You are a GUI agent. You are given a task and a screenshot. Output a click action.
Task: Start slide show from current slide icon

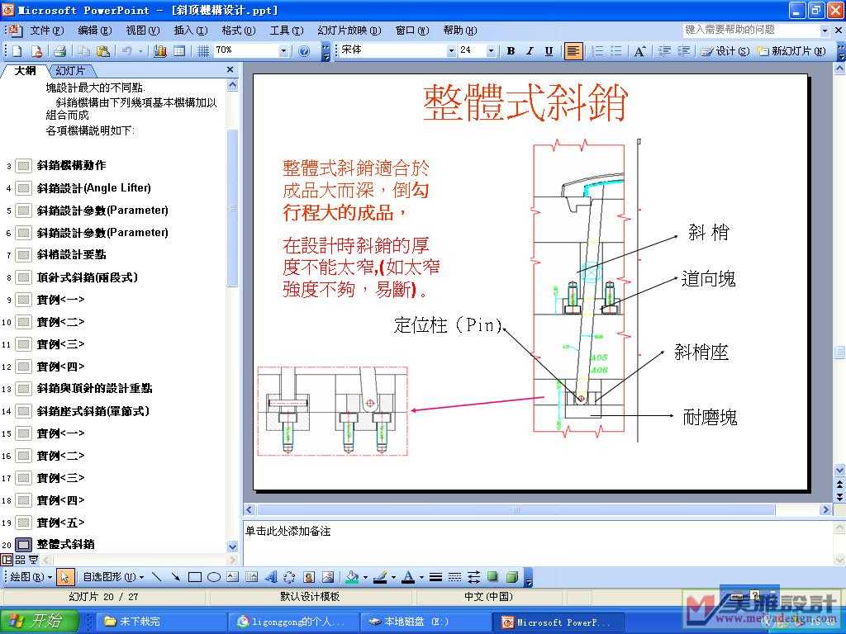coord(33,560)
